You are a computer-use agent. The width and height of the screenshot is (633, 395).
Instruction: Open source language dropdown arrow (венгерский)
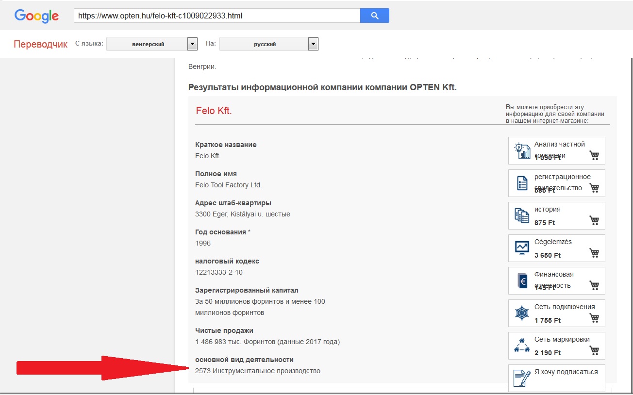(x=193, y=44)
